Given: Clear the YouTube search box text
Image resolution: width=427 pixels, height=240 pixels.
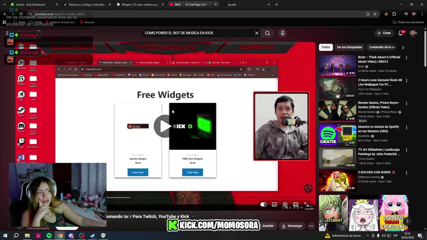Looking at the screenshot, I should (x=257, y=33).
